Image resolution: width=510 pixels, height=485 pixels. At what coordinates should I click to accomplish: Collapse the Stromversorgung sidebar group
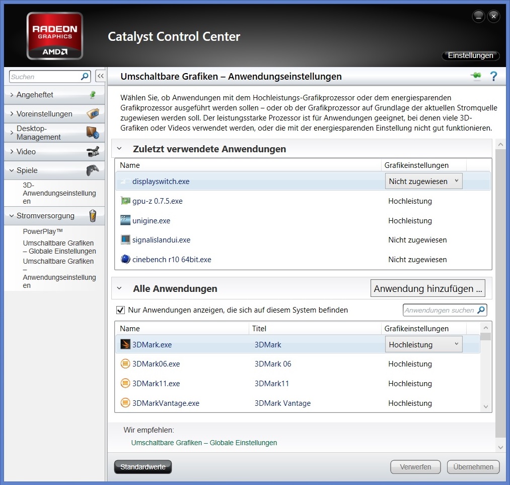(x=12, y=216)
